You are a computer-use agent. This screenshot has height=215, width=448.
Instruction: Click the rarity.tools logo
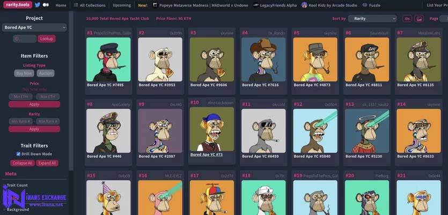point(18,5)
